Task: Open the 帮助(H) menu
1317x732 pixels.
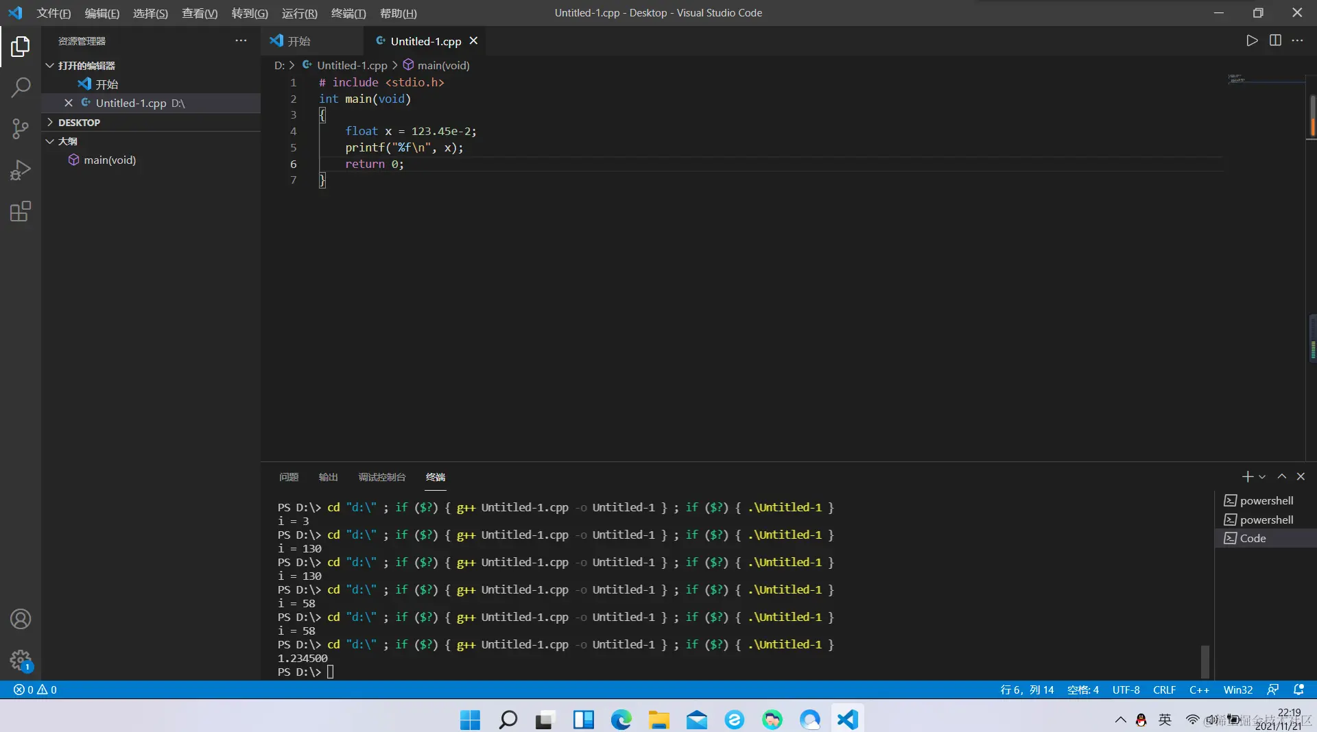Action: (399, 13)
